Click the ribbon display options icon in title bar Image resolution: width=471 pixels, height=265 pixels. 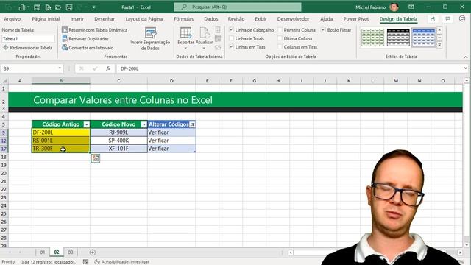(411, 7)
